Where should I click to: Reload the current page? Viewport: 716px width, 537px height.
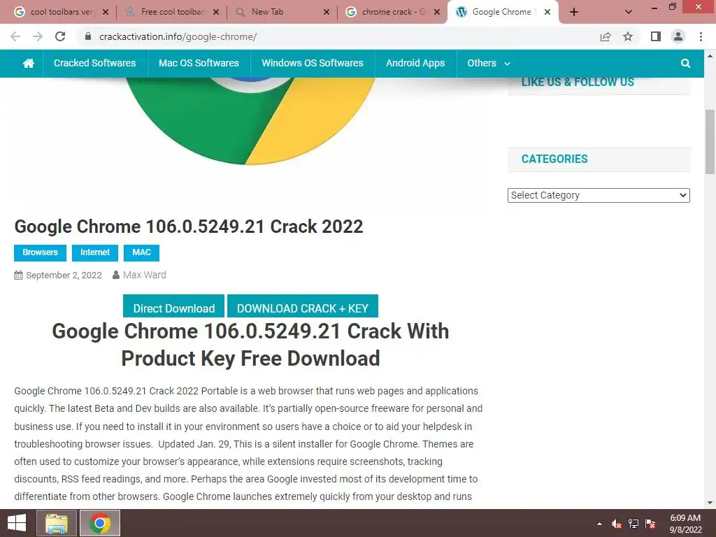tap(60, 36)
